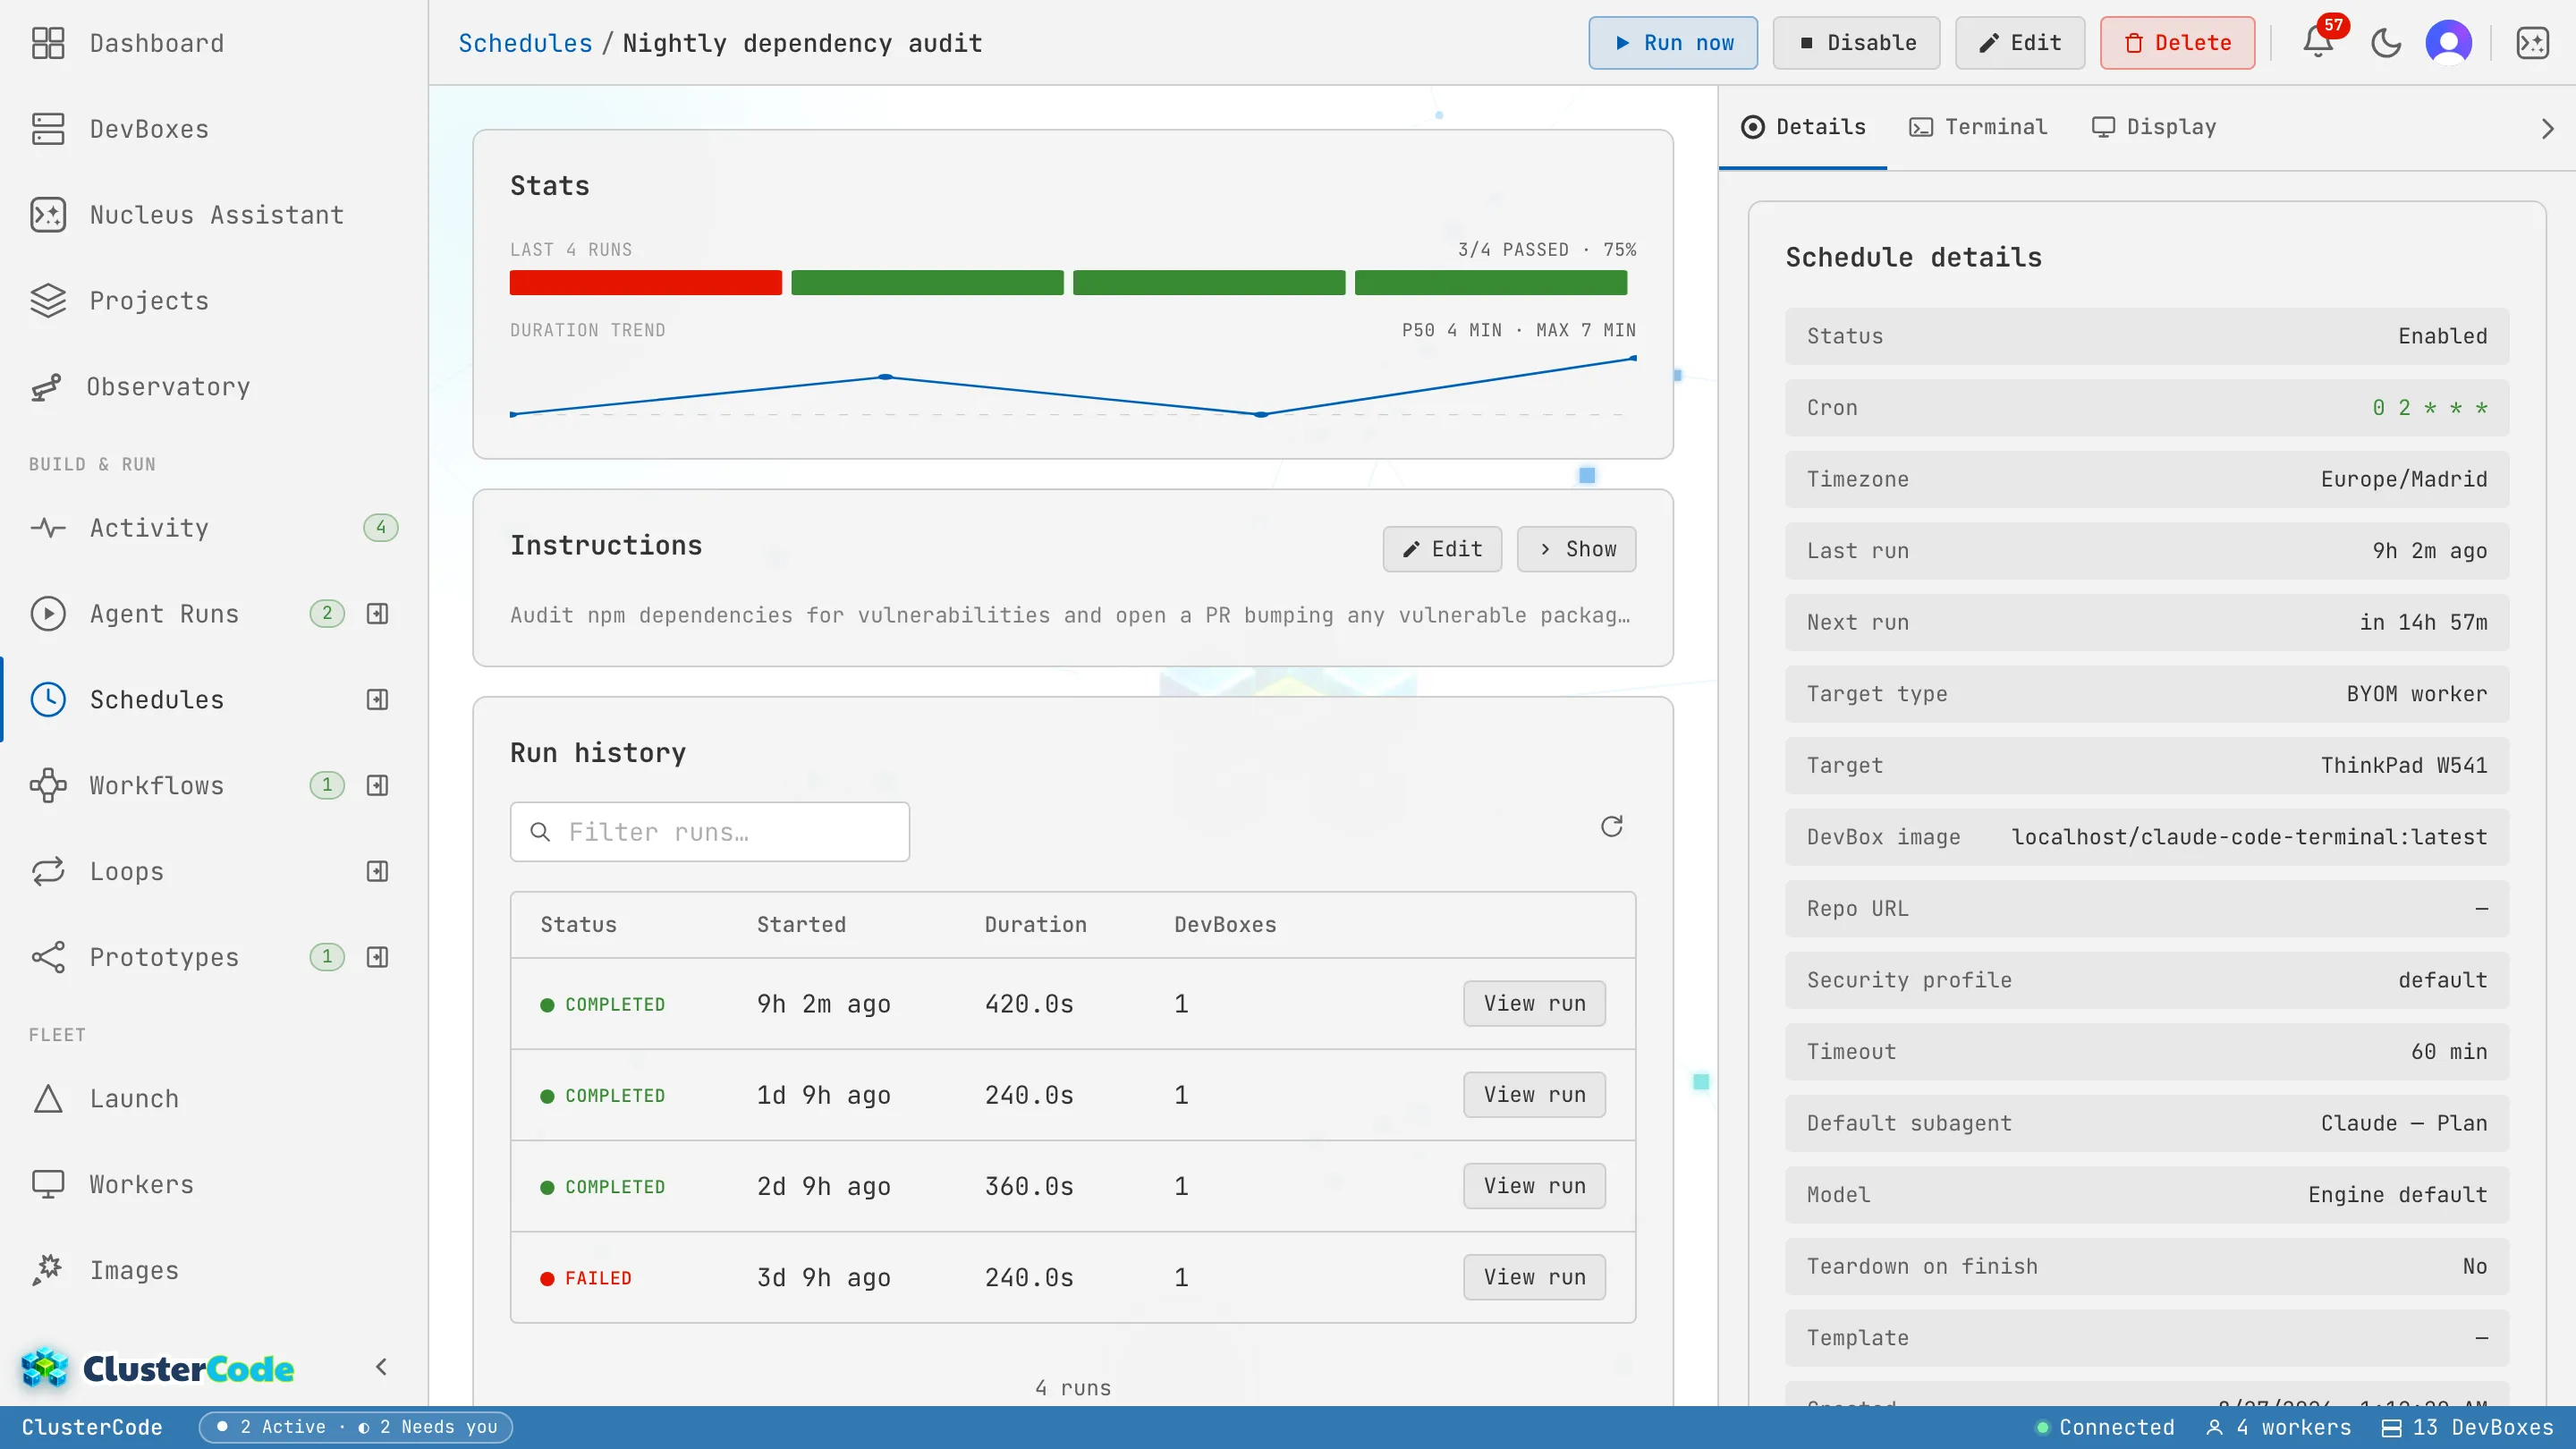Open Loops page
This screenshot has width=2576, height=1449.
pos(126,871)
